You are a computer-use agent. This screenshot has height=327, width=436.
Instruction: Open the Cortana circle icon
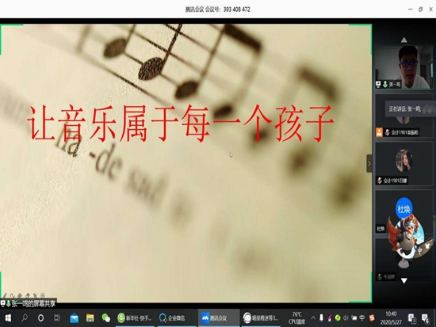[x=40, y=318]
